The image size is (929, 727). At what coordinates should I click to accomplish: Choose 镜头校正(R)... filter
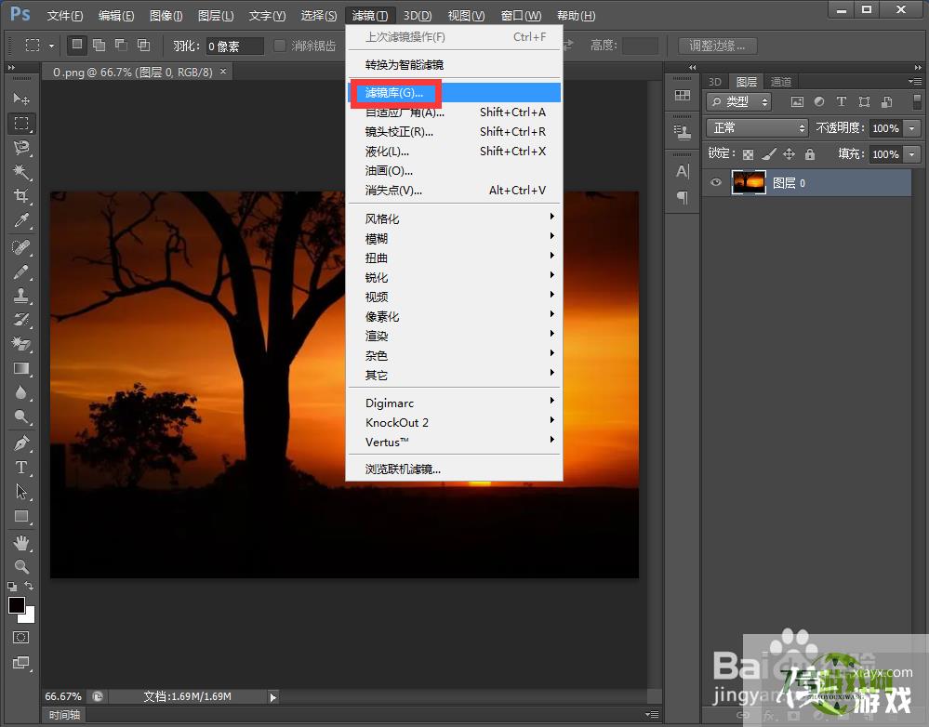(x=454, y=131)
